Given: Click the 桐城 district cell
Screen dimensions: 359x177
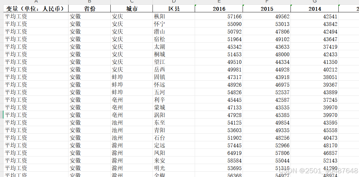Looking at the screenshot, I should point(174,54).
